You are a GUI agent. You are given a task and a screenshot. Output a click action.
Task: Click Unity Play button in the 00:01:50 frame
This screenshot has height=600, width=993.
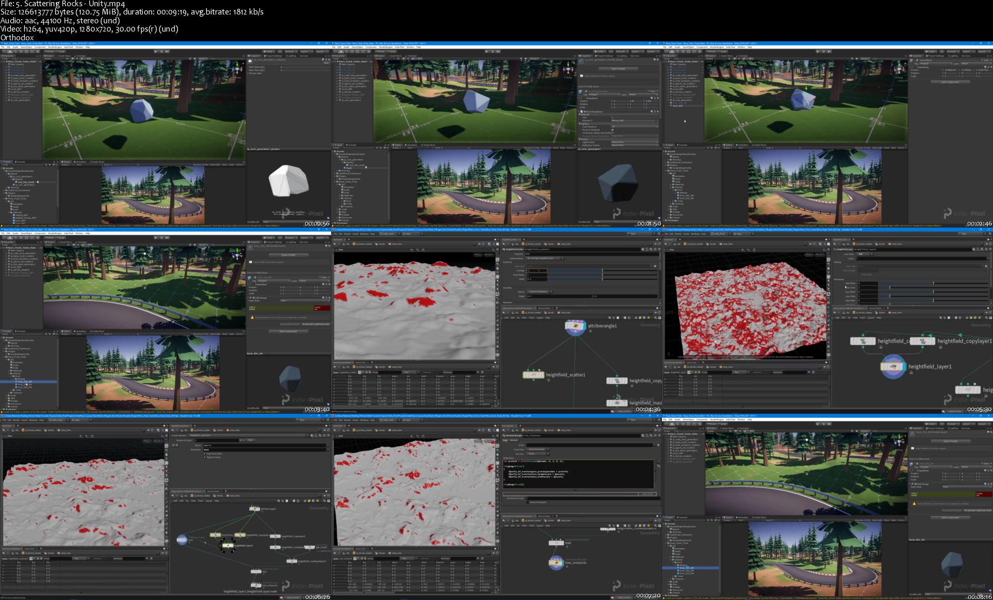click(x=487, y=51)
